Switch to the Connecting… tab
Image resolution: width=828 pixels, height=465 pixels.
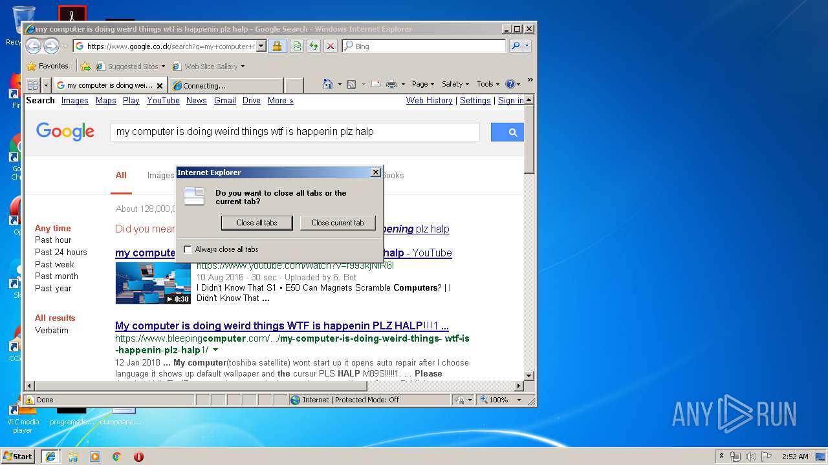pos(226,85)
